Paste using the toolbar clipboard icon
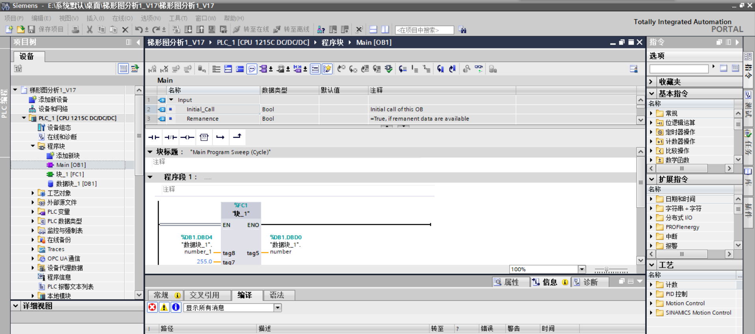Screen dimensions: 755x334 (x=113, y=30)
